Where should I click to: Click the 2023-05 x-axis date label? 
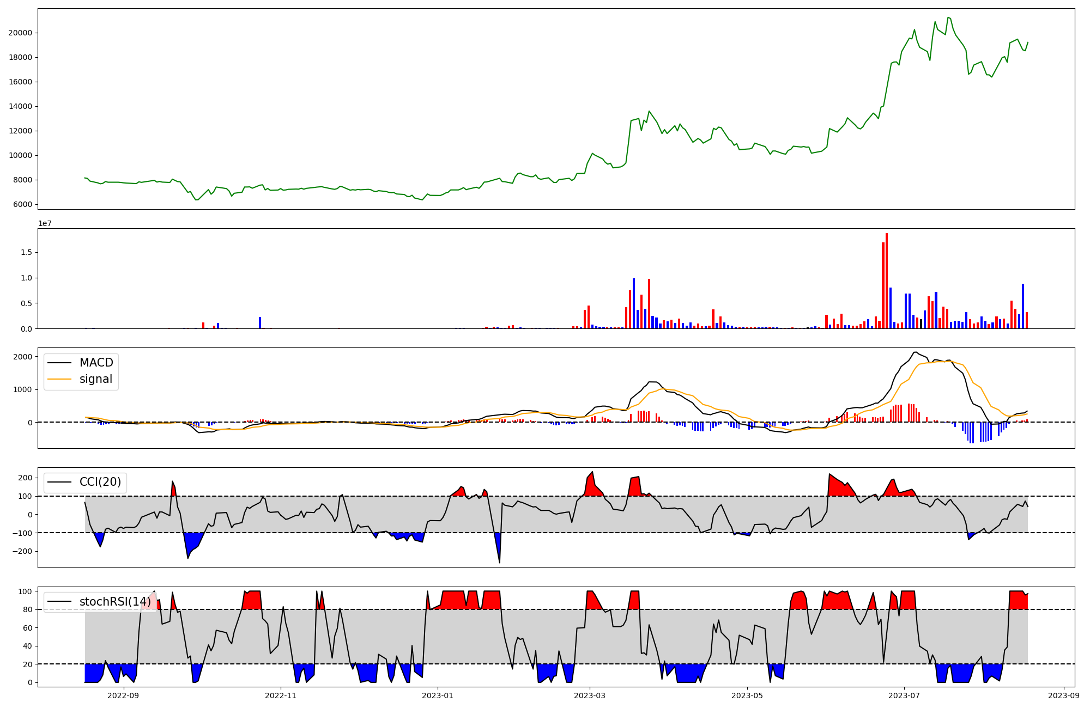(x=747, y=695)
